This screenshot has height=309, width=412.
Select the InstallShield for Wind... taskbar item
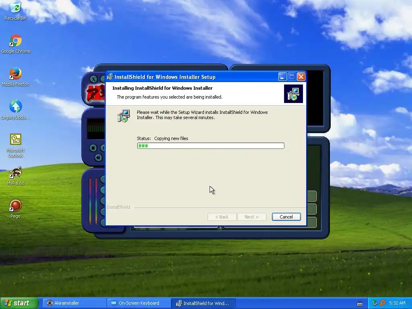coord(204,303)
